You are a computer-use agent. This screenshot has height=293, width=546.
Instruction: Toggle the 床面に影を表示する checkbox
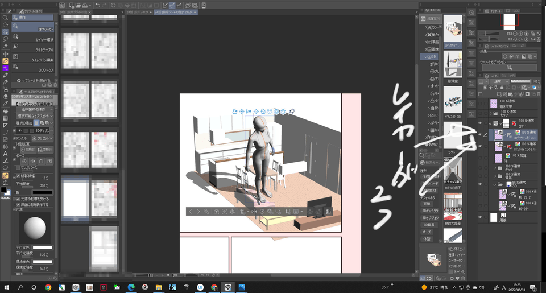(x=18, y=204)
